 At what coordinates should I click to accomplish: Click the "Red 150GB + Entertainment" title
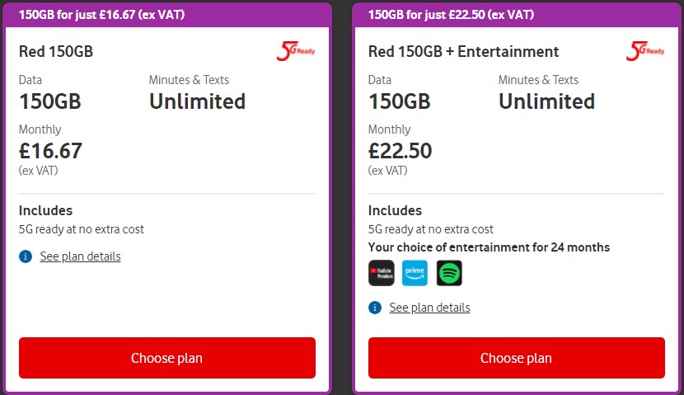[463, 52]
